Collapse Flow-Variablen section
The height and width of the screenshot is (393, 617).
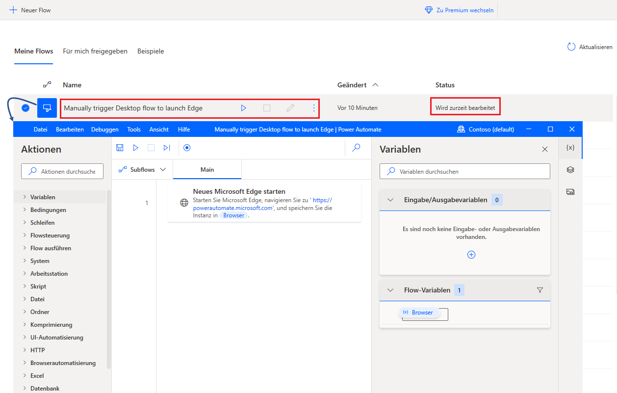[x=390, y=290]
